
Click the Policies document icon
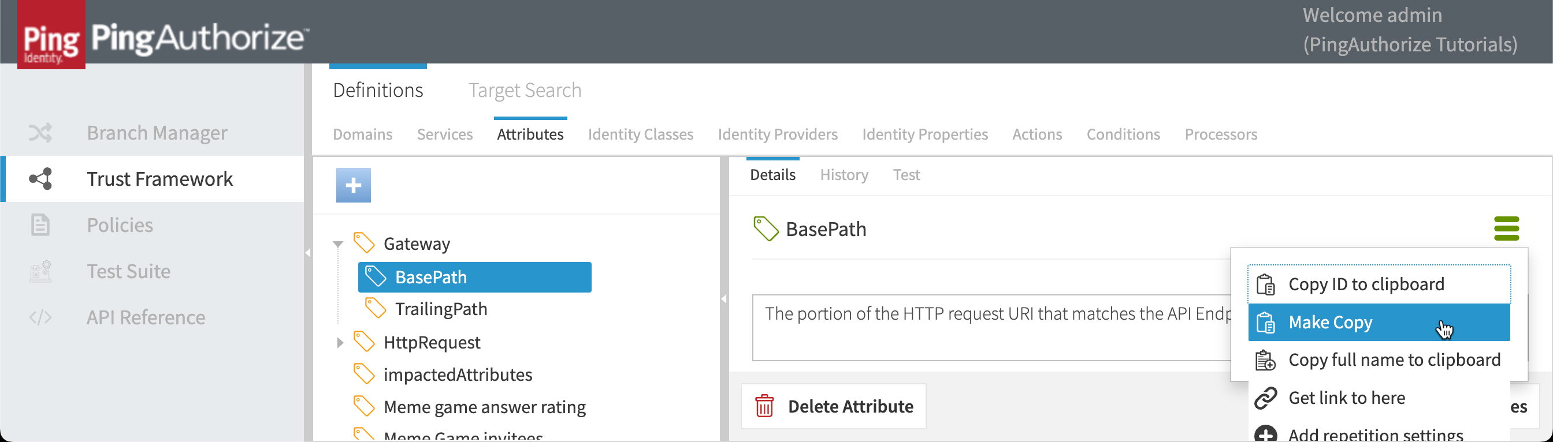(x=40, y=225)
